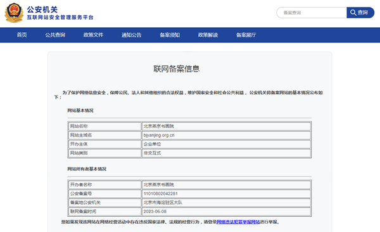Go to 政策文件 navigation tab
380x232 pixels.
tap(93, 35)
